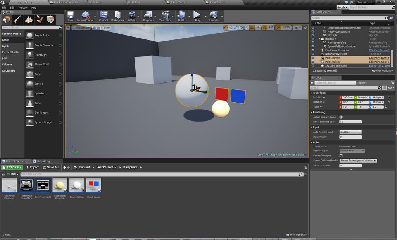Toggle visibility eye of Paint_Button actor
The image size is (397, 240).
click(313, 58)
